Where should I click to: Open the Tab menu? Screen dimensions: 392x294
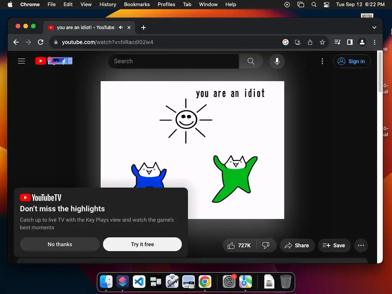pyautogui.click(x=187, y=4)
